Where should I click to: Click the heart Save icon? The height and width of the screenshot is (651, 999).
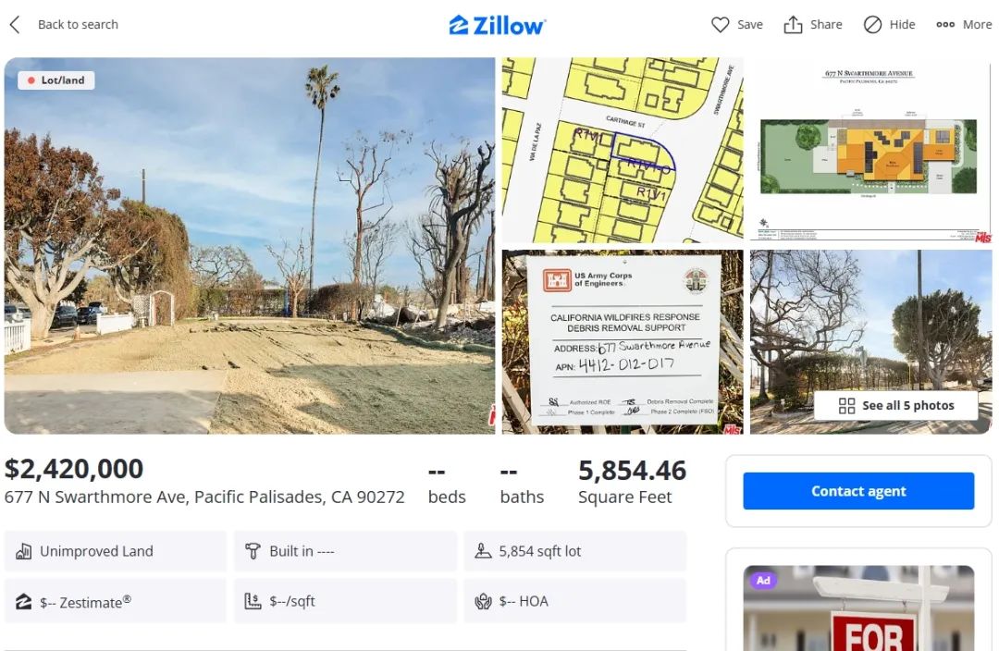point(720,25)
